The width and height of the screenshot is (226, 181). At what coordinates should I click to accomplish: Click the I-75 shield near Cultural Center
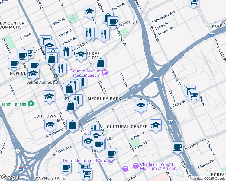pos(170,122)
